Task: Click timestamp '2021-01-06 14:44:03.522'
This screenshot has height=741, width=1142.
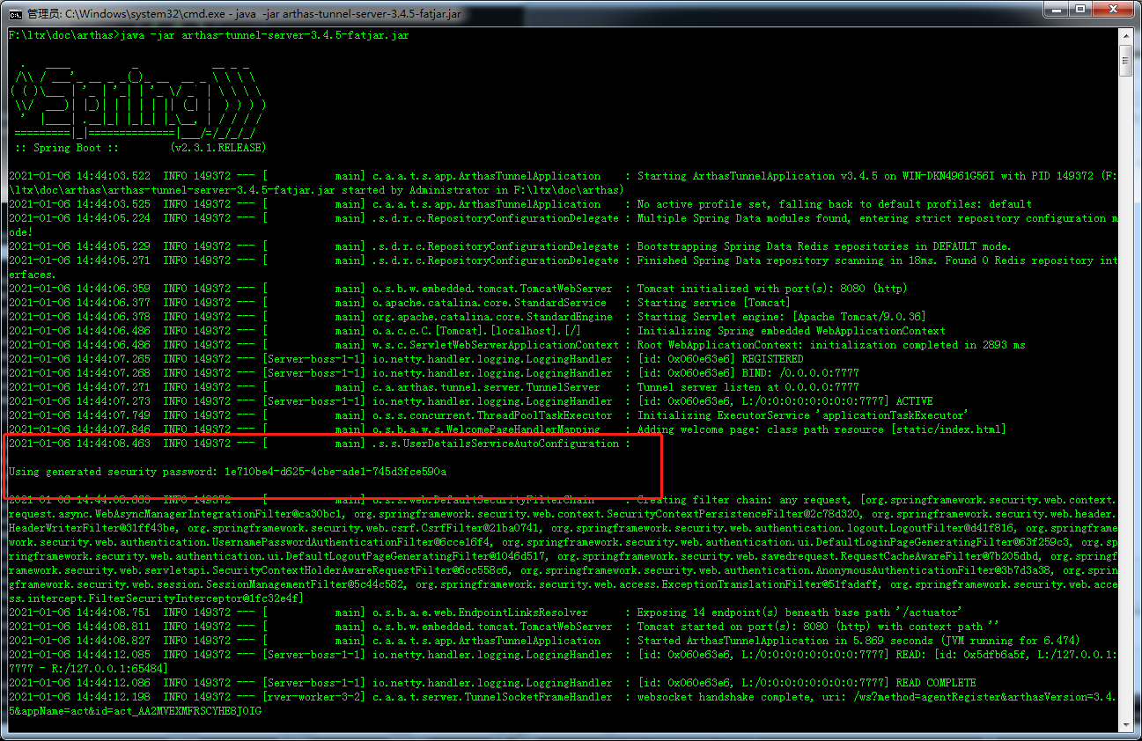Action: point(79,176)
